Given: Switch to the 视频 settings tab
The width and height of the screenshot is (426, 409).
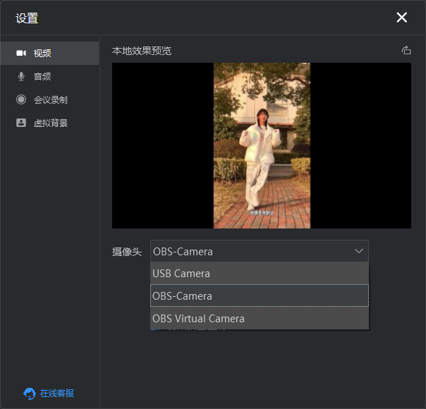Looking at the screenshot, I should tap(42, 54).
